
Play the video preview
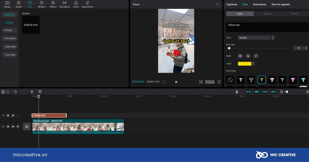176,82
